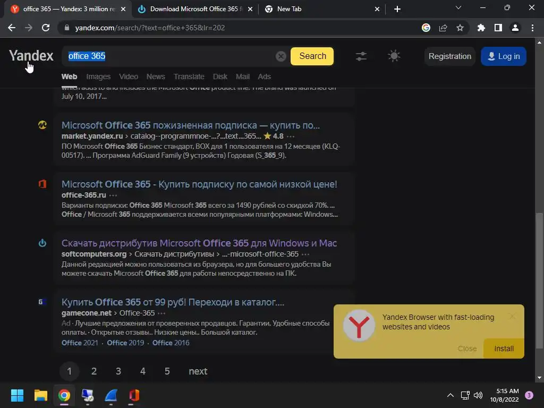Click the volume icon in system tray
The height and width of the screenshot is (408, 544).
coord(478,395)
